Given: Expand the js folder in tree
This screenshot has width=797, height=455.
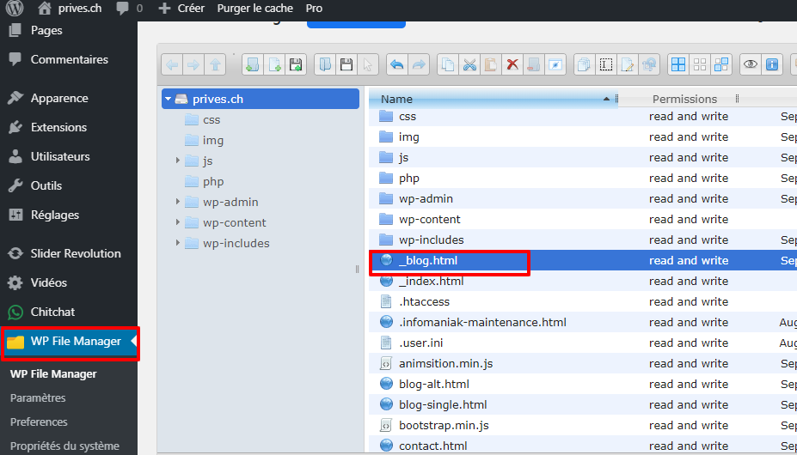Looking at the screenshot, I should (x=177, y=161).
